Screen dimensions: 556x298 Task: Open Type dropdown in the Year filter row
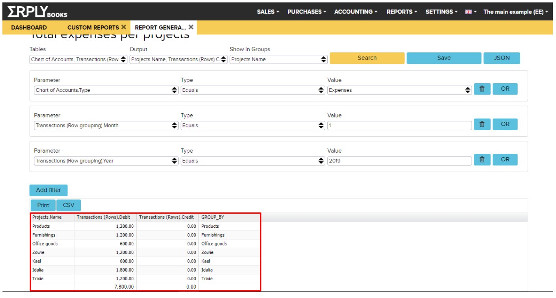[x=253, y=161]
